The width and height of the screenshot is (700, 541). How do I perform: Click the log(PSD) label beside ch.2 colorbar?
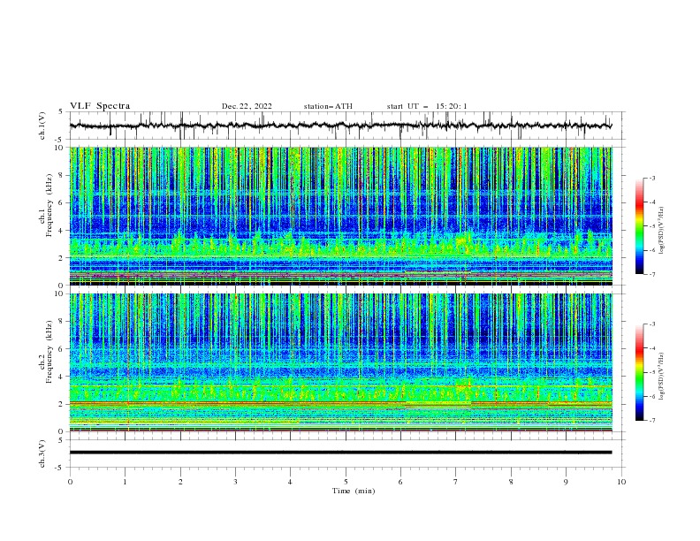662,377
